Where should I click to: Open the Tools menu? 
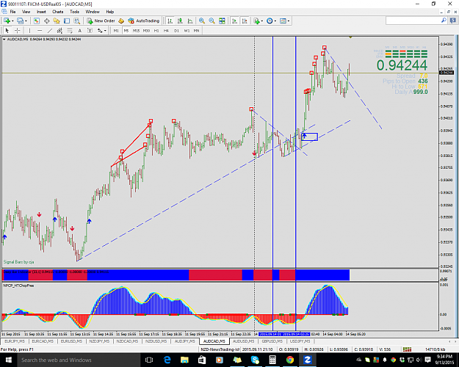(x=74, y=12)
